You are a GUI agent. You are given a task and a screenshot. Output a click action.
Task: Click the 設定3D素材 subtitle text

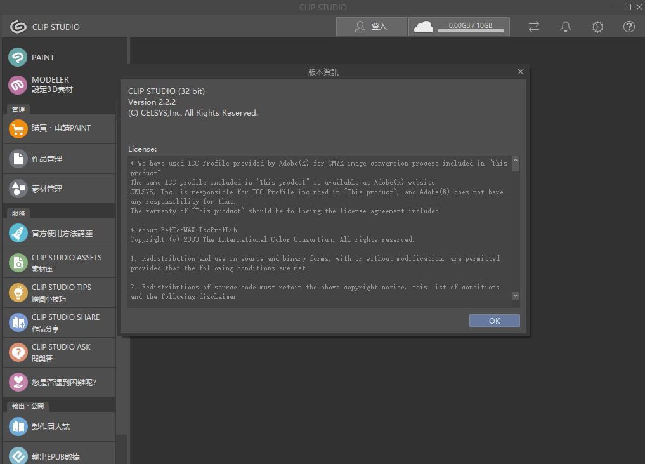[x=52, y=89]
